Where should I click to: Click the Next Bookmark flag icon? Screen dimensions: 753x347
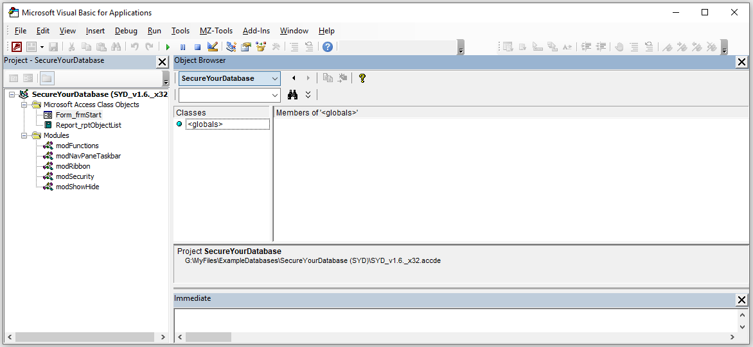point(682,46)
